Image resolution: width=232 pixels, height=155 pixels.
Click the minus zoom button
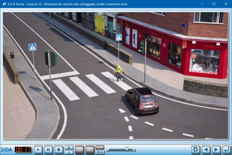click(69, 152)
